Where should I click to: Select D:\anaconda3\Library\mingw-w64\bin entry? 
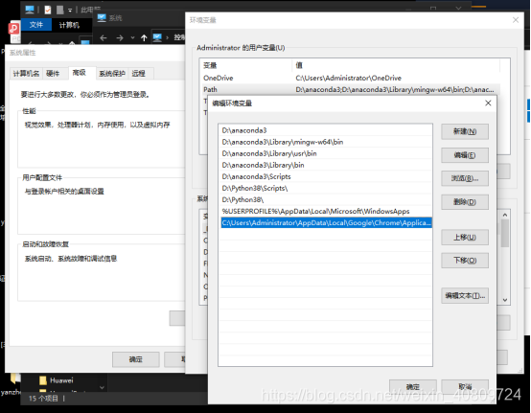[326, 142]
